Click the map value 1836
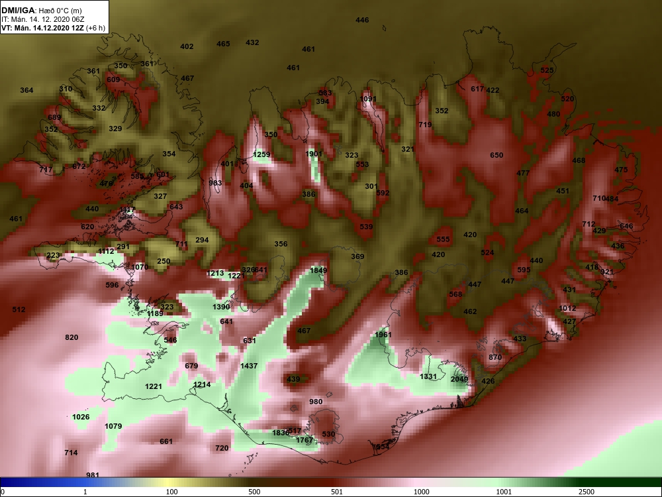This screenshot has height=497, width=662. [280, 432]
